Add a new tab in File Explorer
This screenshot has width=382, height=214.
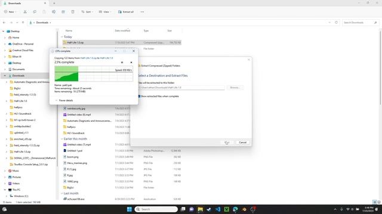(54, 4)
